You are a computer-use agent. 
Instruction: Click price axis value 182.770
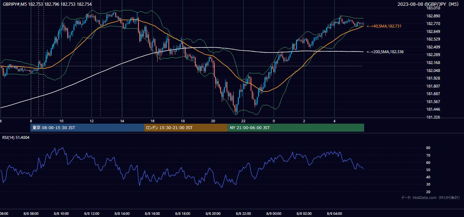(x=433, y=24)
